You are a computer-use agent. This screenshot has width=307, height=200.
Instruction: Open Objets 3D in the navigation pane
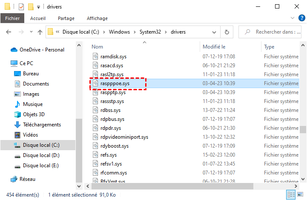point(29,114)
